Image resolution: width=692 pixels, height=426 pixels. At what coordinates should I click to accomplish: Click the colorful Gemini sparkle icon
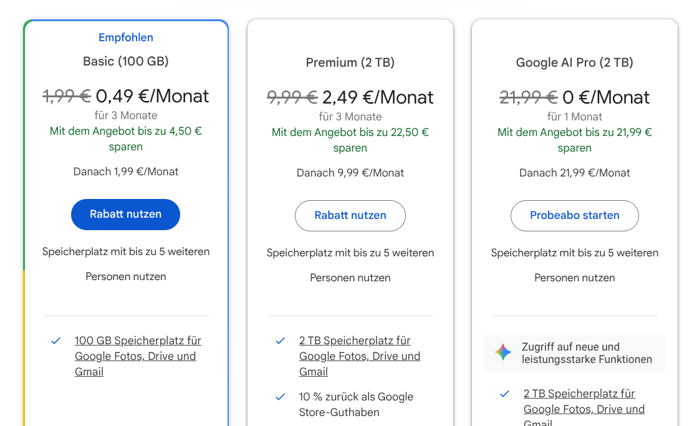tap(503, 352)
